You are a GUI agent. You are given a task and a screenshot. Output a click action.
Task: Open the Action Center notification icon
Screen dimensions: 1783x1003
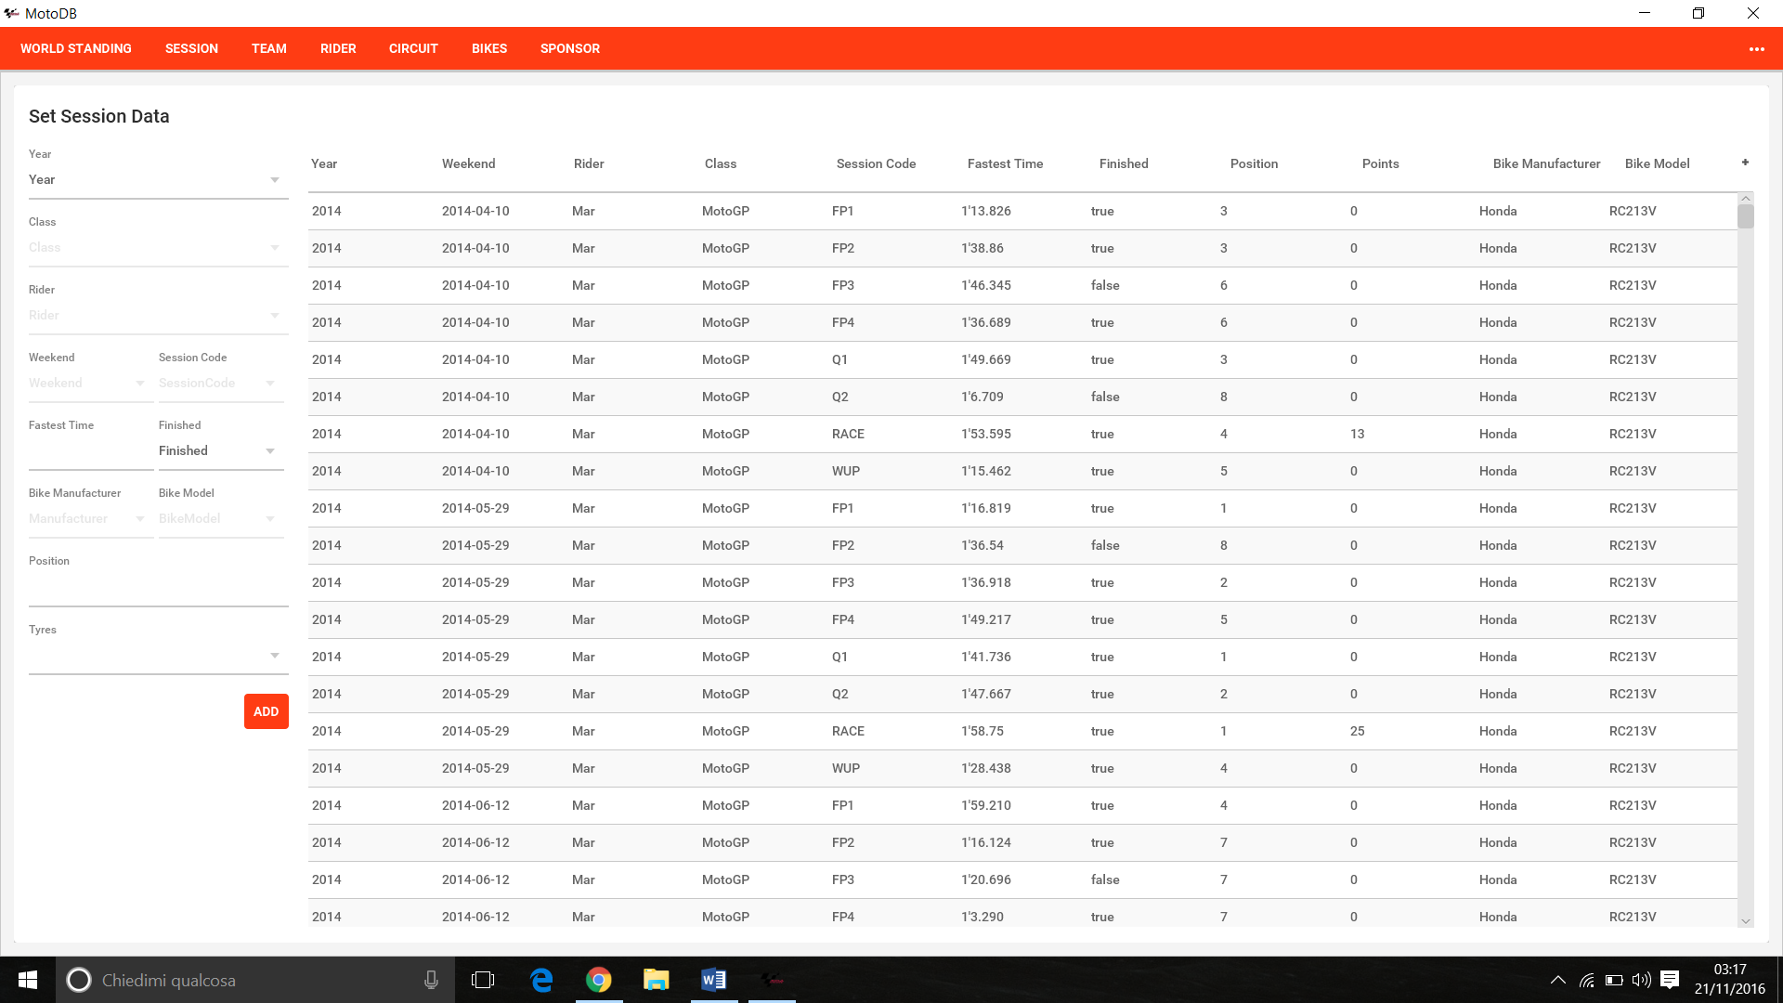click(x=1670, y=980)
